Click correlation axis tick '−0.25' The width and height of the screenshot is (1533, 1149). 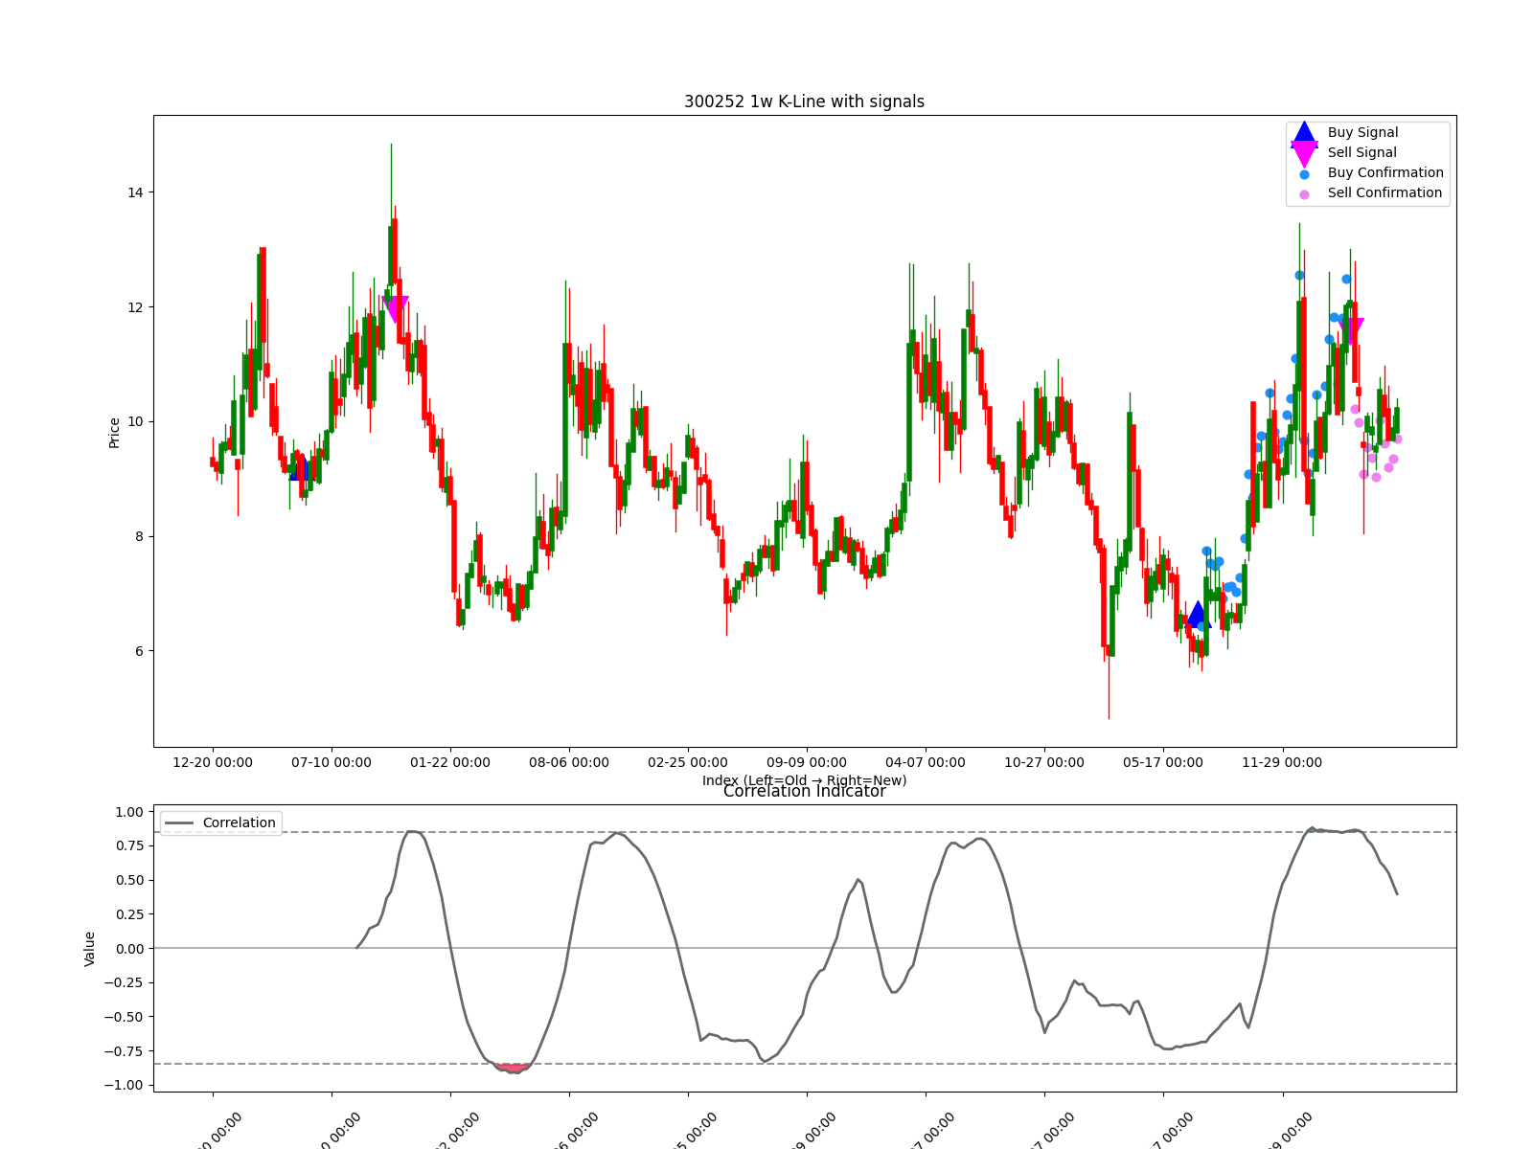[x=125, y=982]
